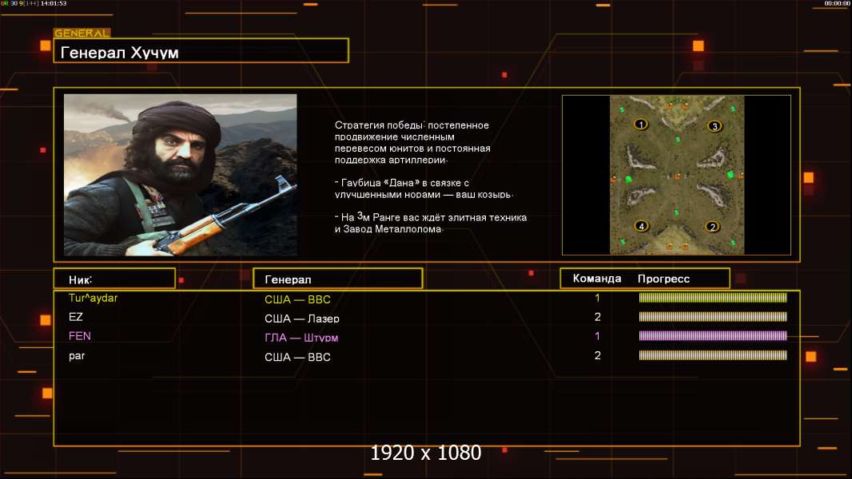The height and width of the screenshot is (479, 852).
Task: Click the green dollar marker below position 4
Action: coord(623,241)
